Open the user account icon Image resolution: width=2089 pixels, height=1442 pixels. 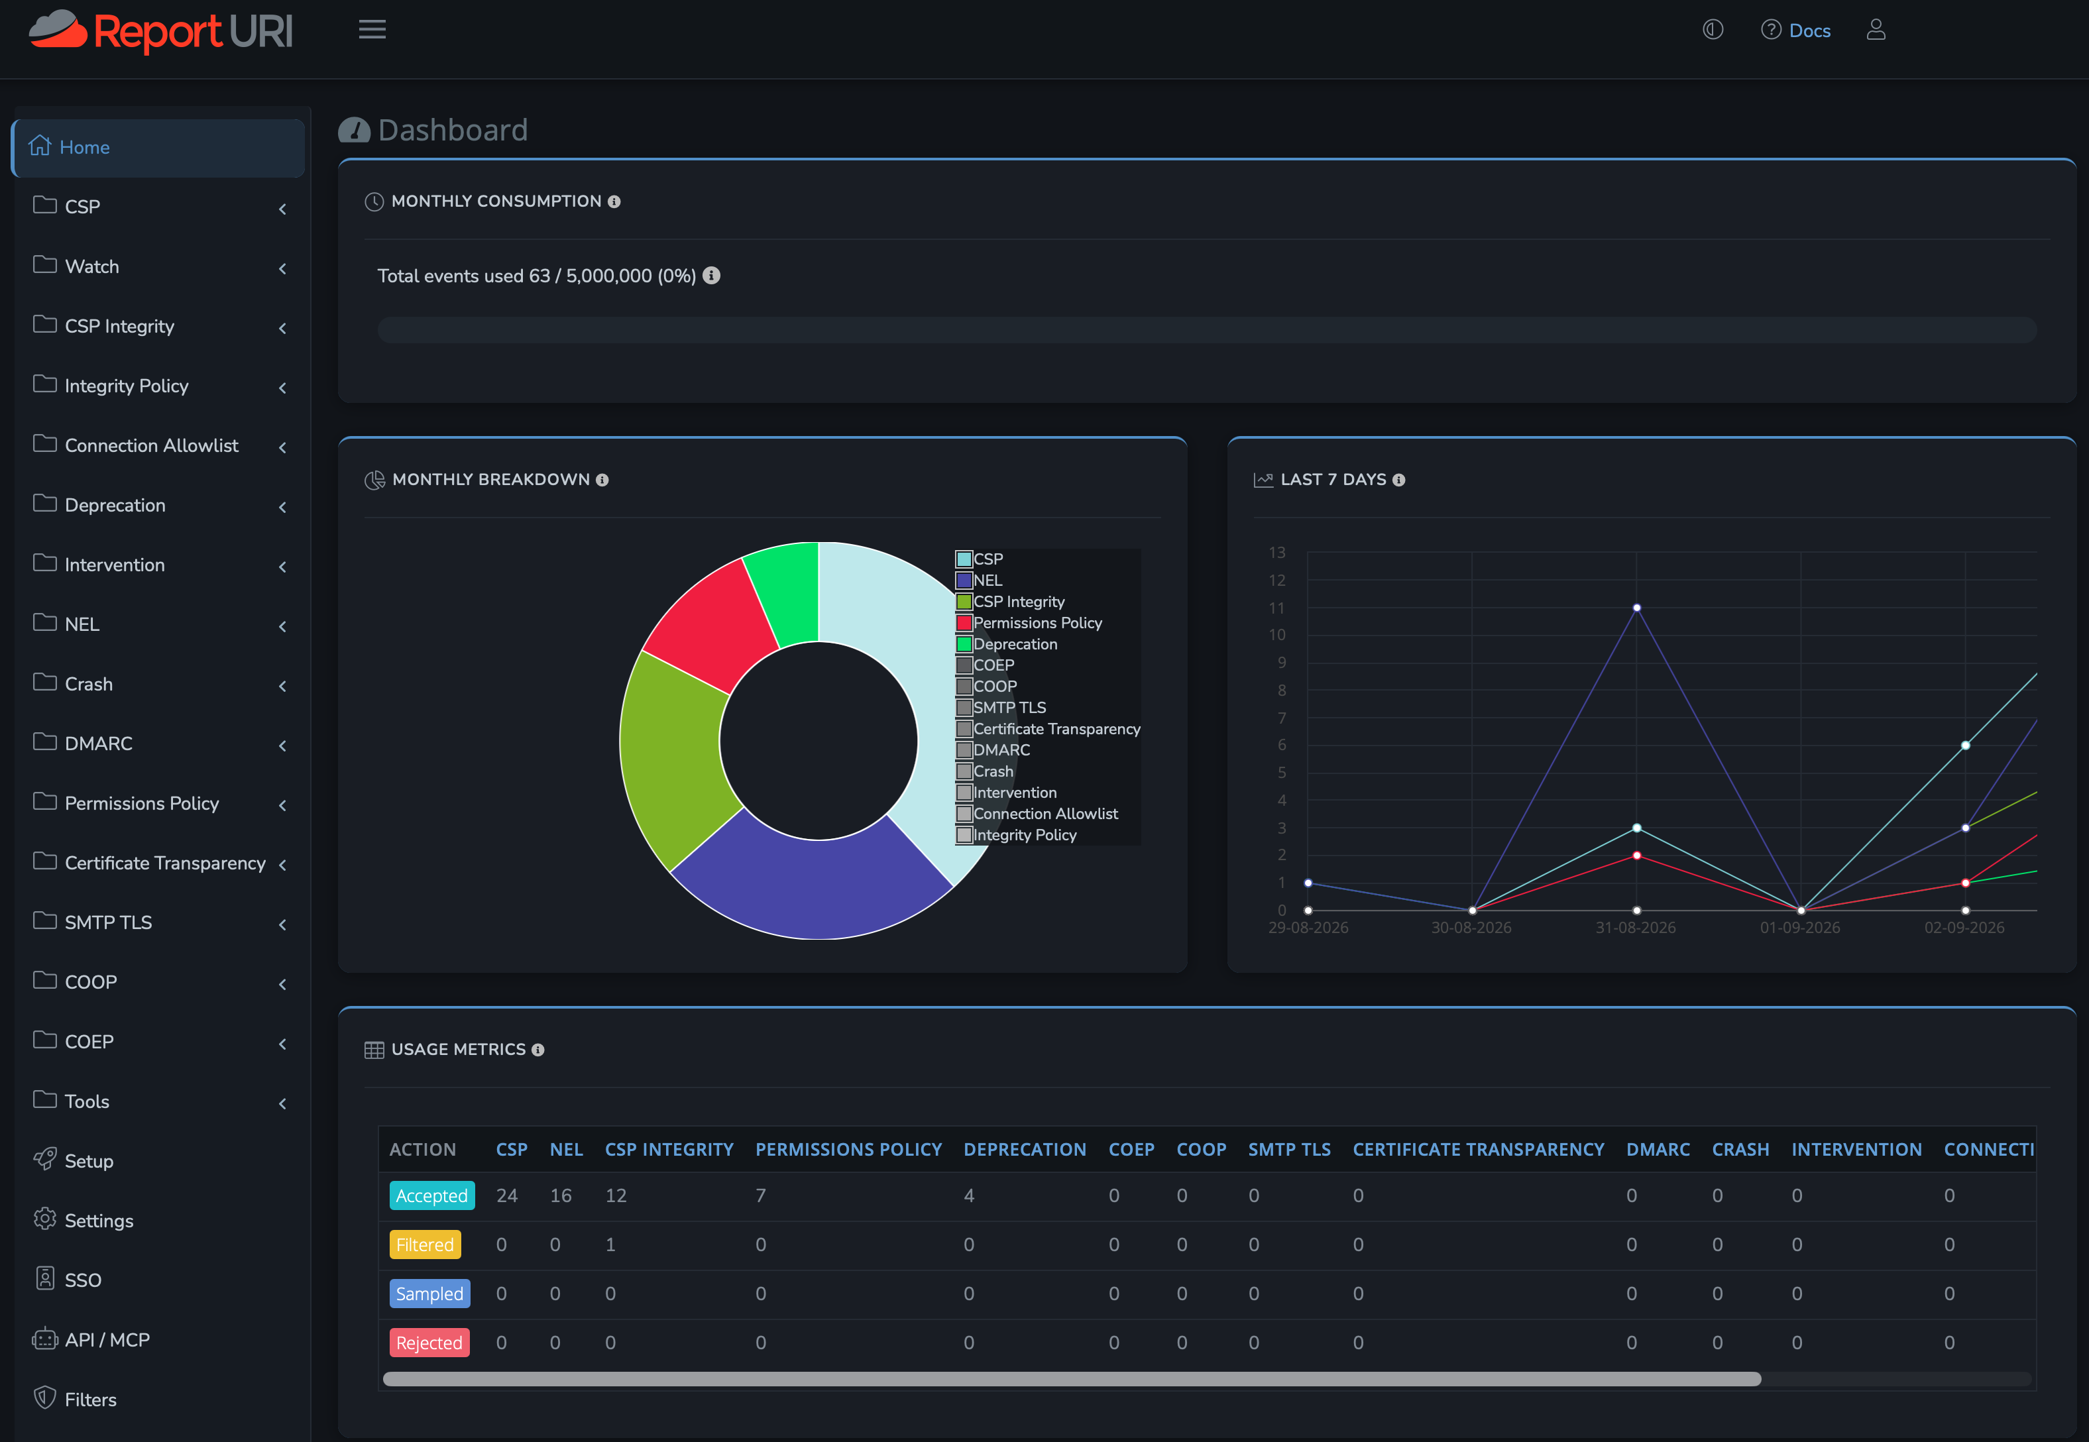[1876, 30]
